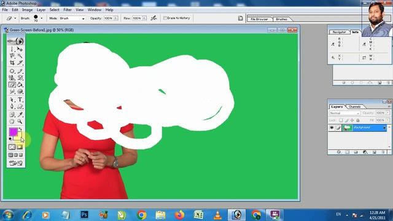
Task: Switch to the Channels tab
Action: [355, 107]
